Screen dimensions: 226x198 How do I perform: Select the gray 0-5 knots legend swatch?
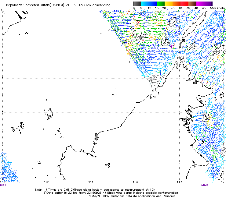[x=137, y=4]
